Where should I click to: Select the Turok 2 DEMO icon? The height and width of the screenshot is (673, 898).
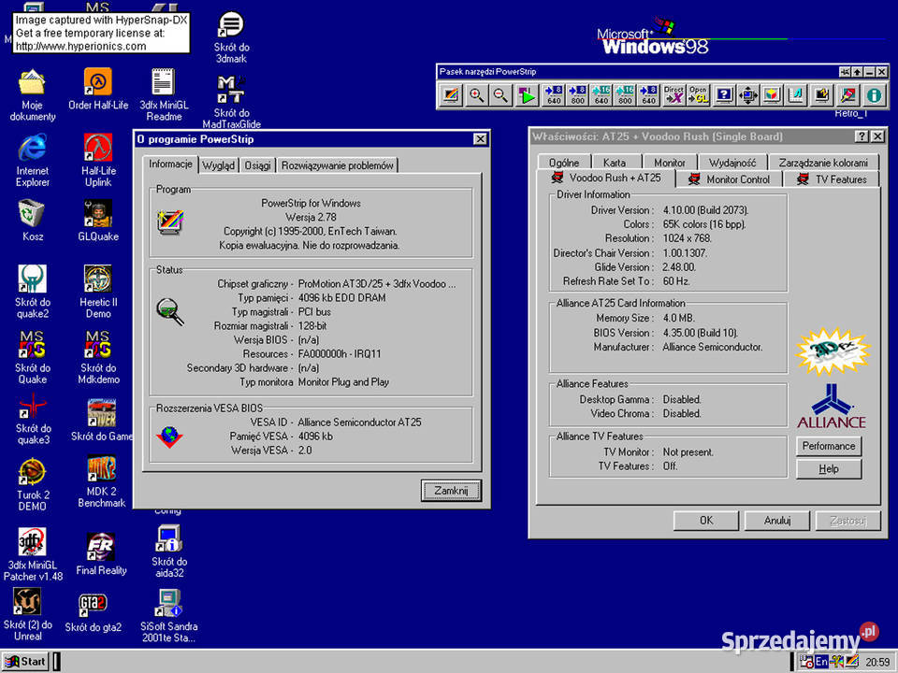tap(32, 485)
